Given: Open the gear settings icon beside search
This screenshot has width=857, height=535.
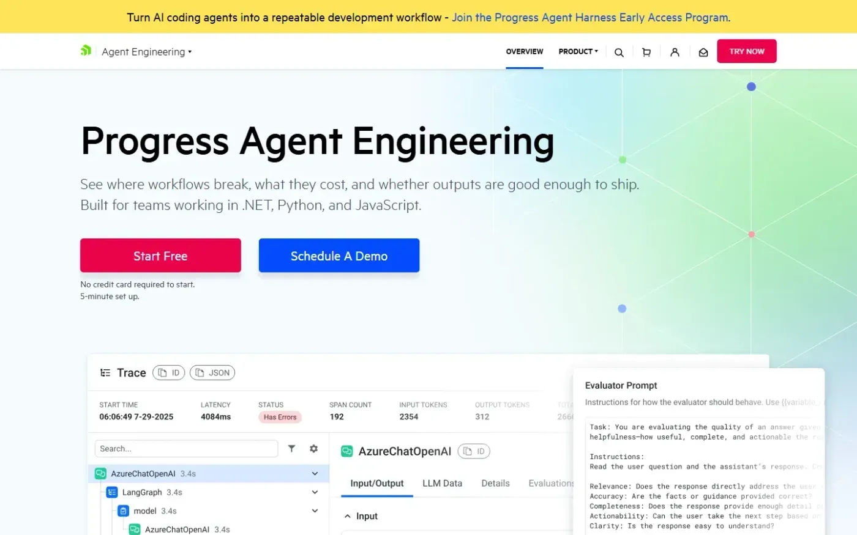Looking at the screenshot, I should point(313,448).
